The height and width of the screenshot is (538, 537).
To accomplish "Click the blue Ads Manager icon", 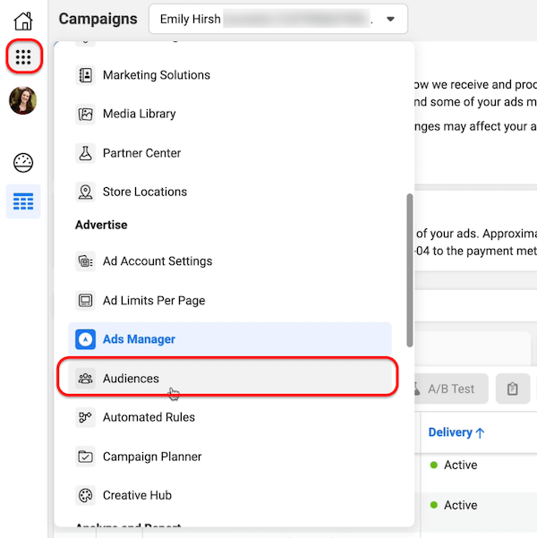I will (85, 339).
